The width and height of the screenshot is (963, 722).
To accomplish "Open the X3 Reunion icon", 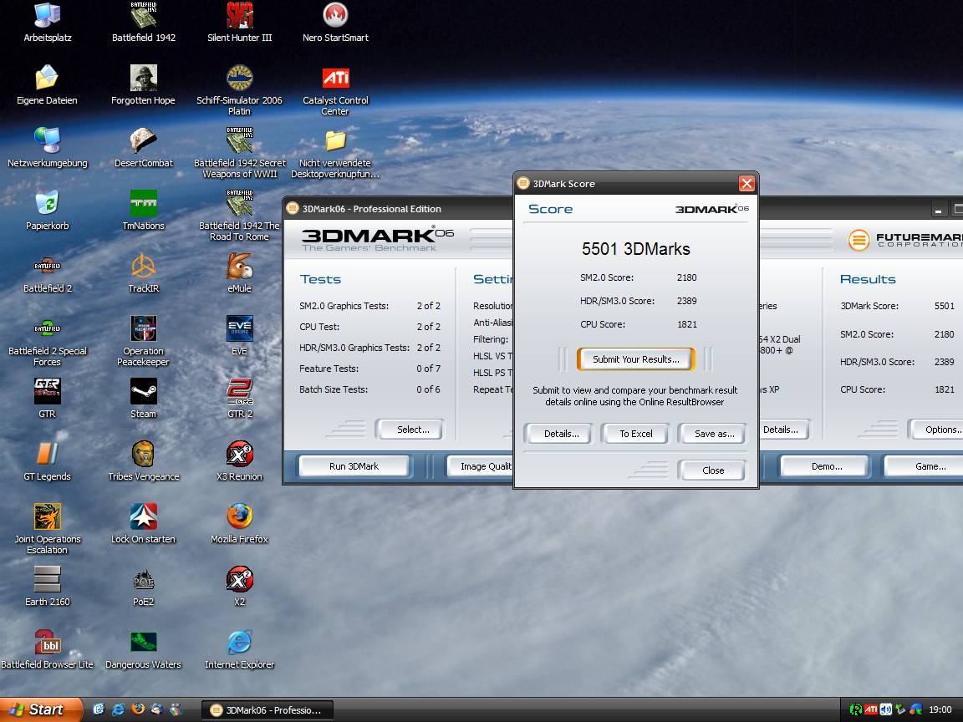I will click(240, 461).
